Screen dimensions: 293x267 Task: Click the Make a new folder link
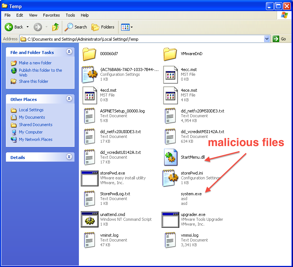[35, 63]
